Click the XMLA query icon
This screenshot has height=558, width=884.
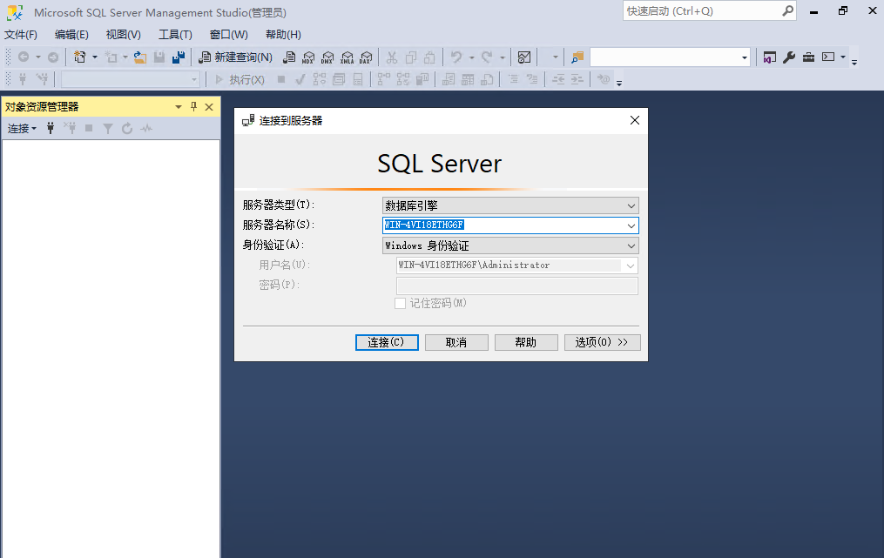(348, 57)
